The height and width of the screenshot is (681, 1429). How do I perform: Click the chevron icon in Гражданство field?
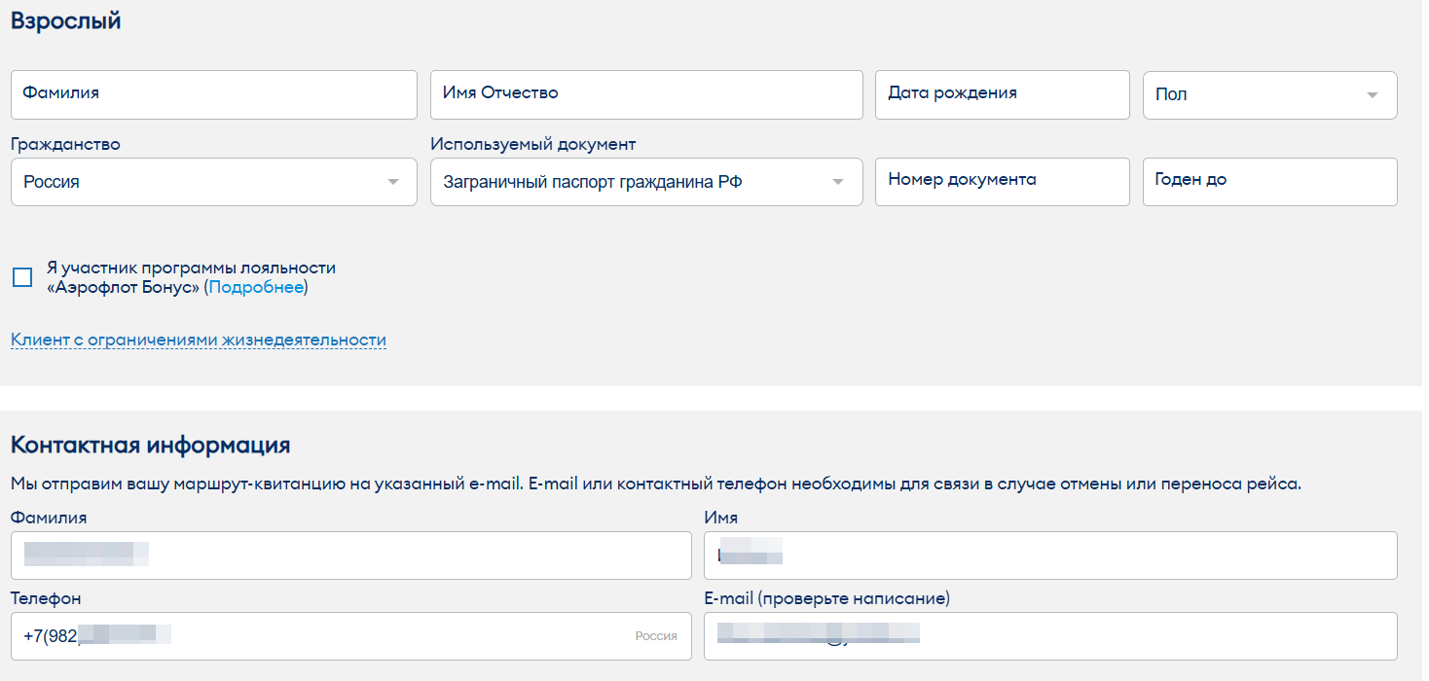pyautogui.click(x=393, y=182)
